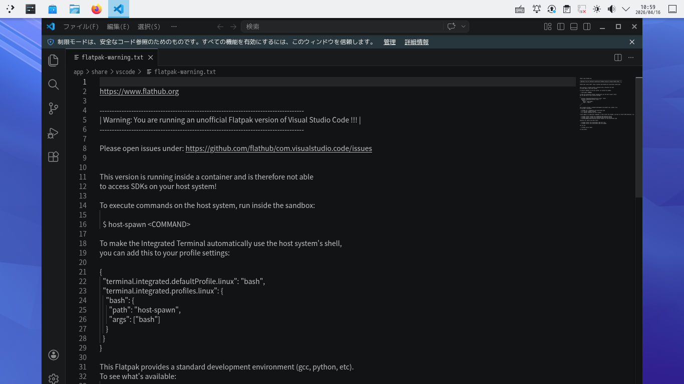Viewport: 684px width, 384px height.
Task: Click the "$ host-spawn <COMMAND>" text
Action: click(147, 224)
